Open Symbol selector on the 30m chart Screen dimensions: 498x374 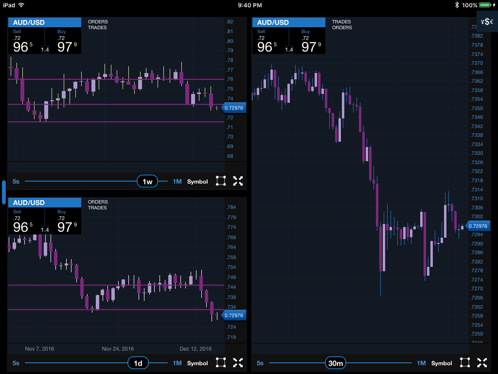442,363
